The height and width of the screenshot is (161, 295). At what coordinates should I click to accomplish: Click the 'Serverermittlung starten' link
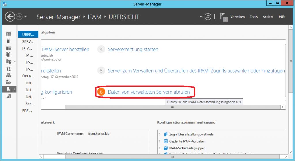(x=133, y=49)
